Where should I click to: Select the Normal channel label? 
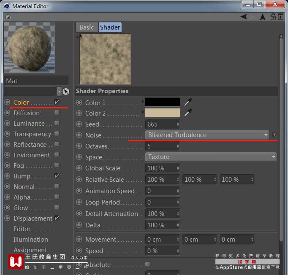pyautogui.click(x=24, y=187)
